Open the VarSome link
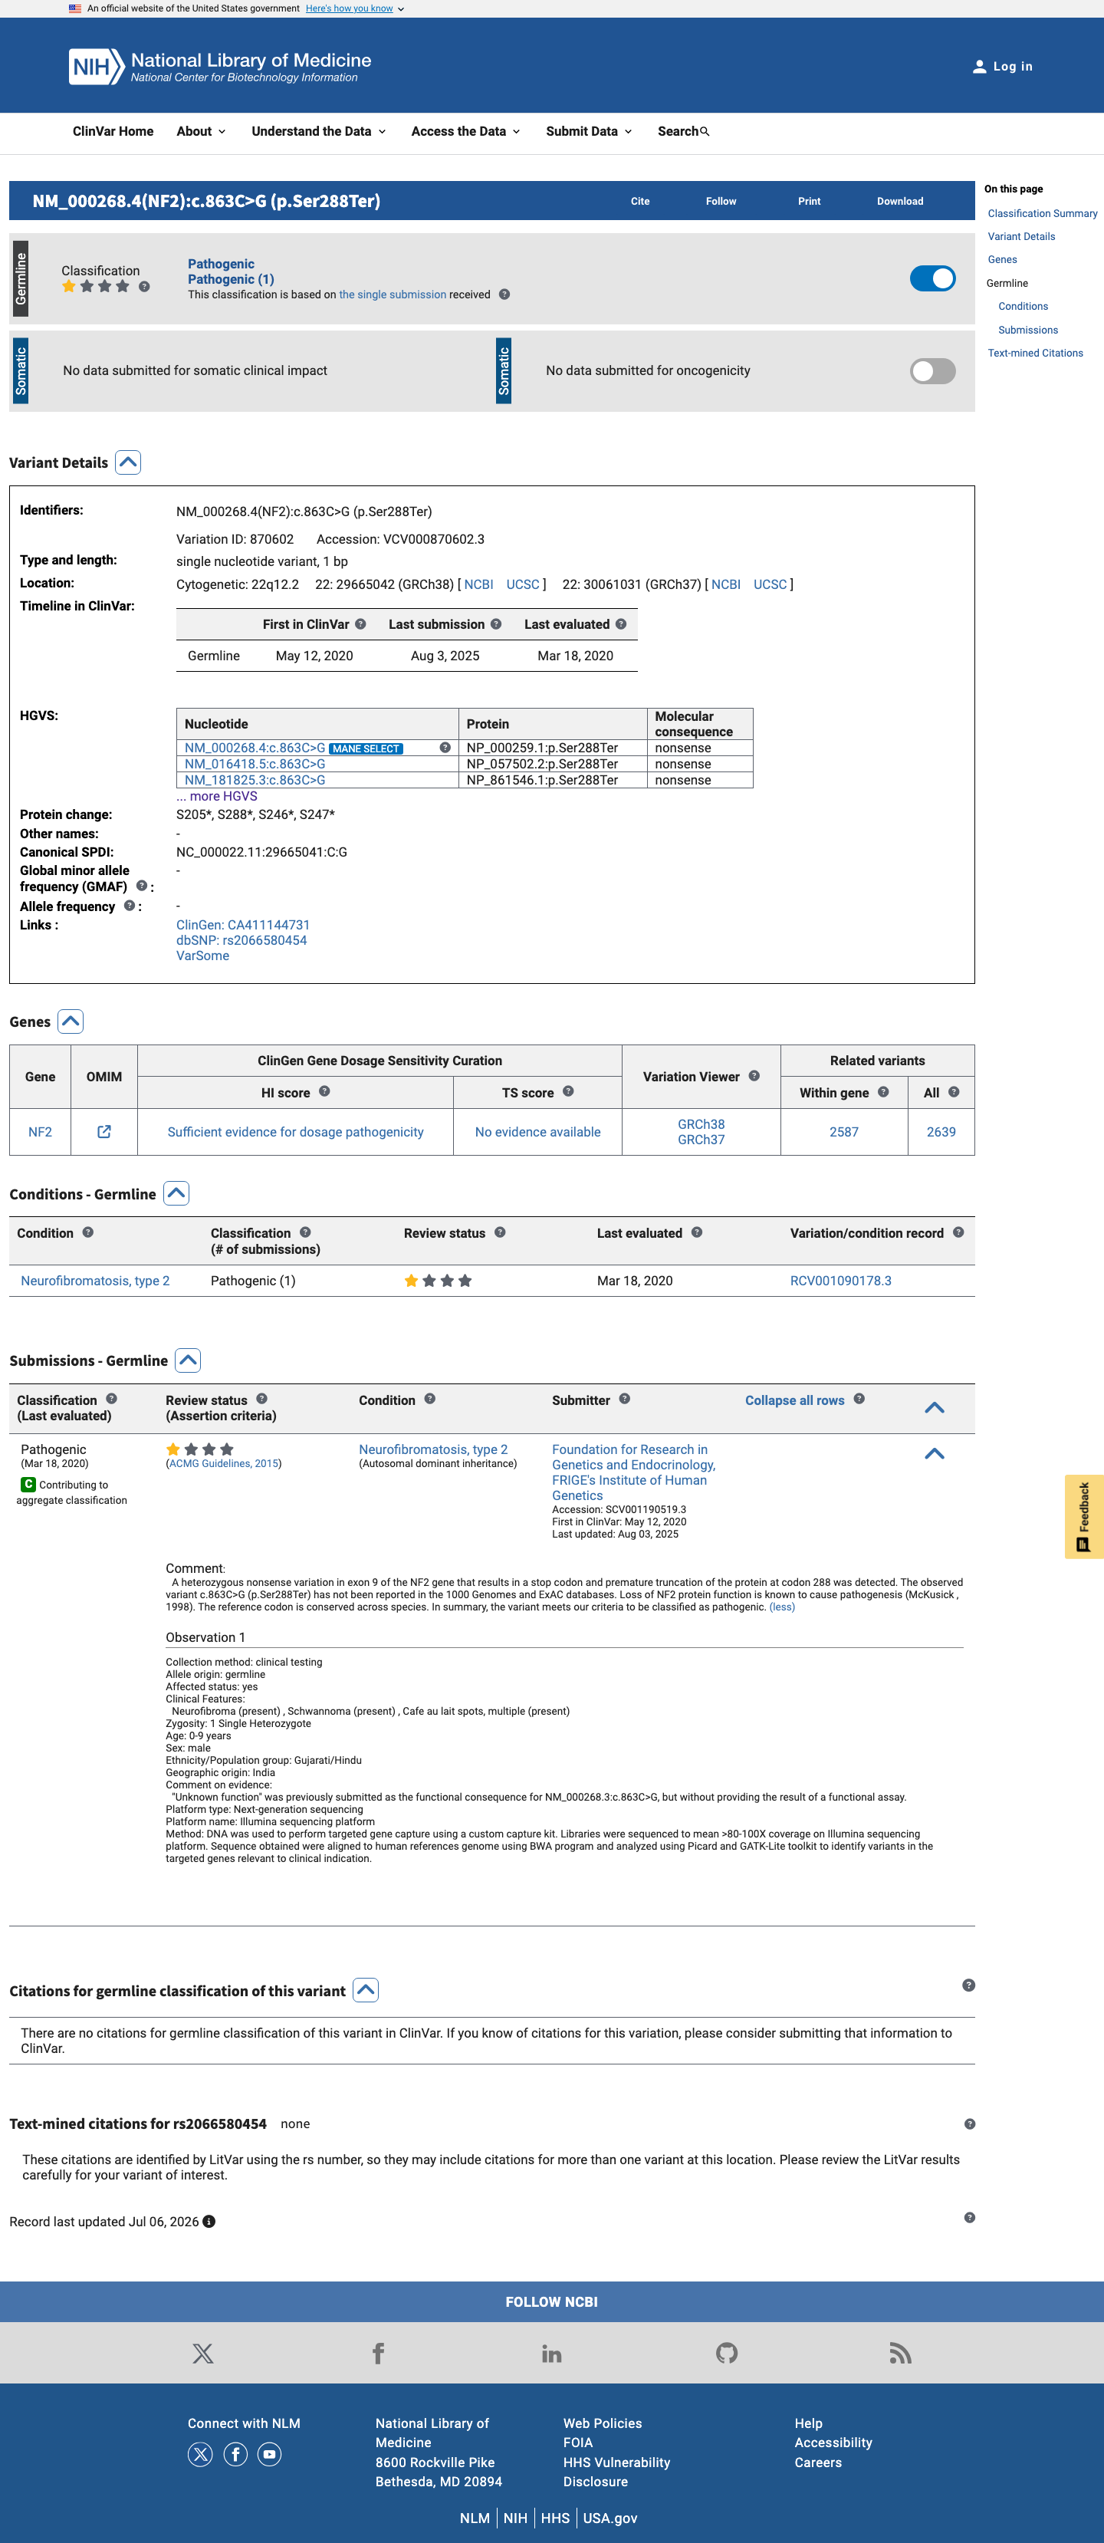Screen dimensions: 1104x2543 pos(202,956)
